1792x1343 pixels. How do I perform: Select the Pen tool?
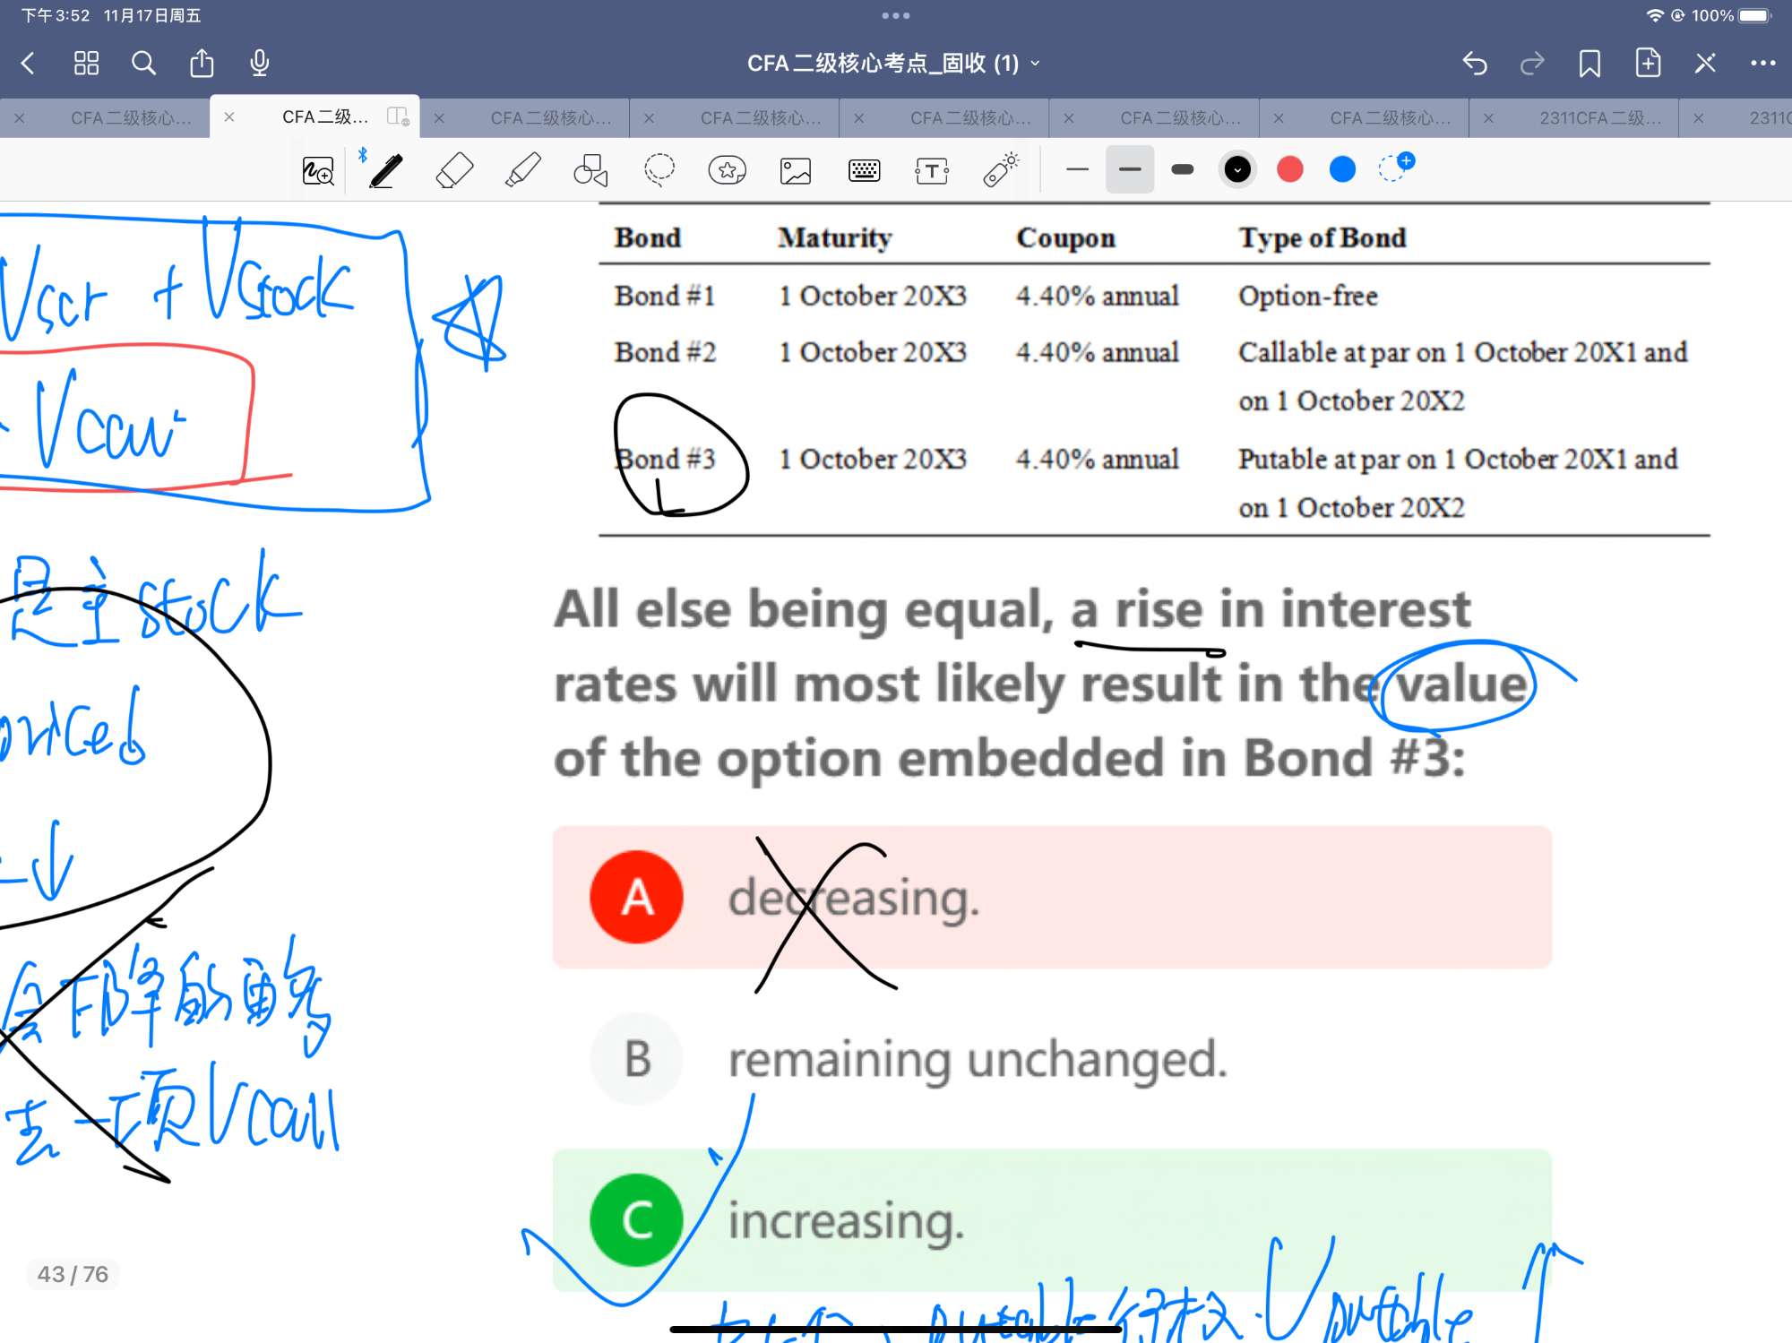386,170
